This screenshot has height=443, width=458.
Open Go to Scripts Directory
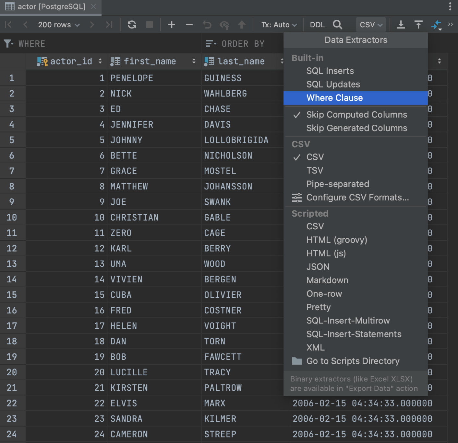point(353,361)
